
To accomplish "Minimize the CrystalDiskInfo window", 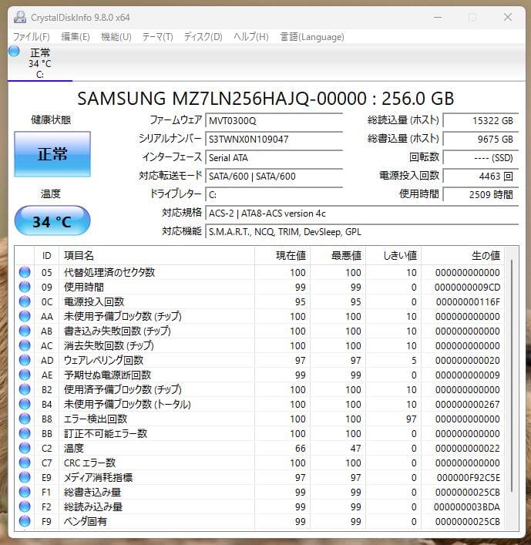I will tap(438, 17).
